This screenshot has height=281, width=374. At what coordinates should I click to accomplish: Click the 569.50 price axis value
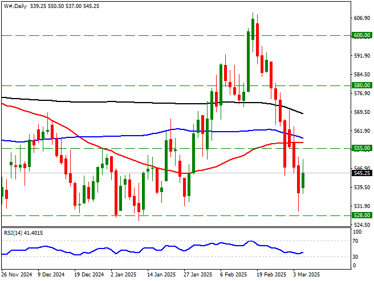(x=362, y=112)
